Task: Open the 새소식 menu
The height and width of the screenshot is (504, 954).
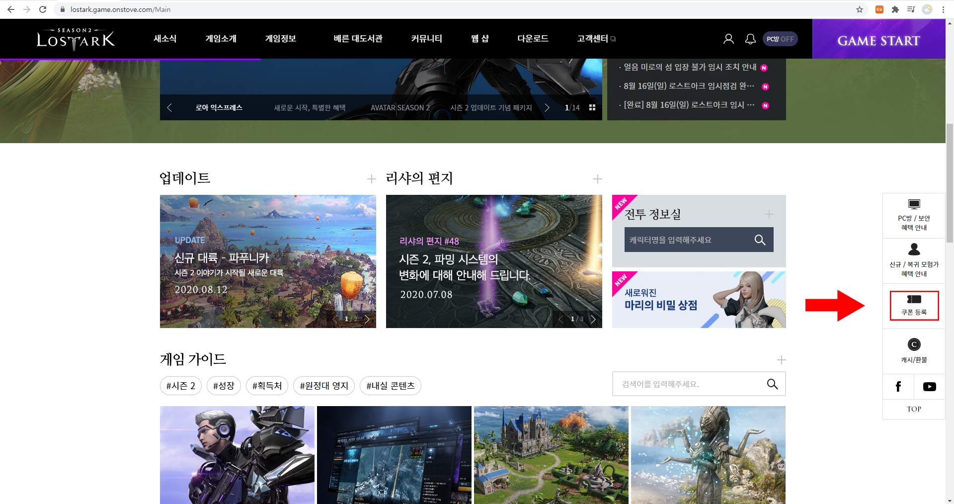Action: click(165, 39)
